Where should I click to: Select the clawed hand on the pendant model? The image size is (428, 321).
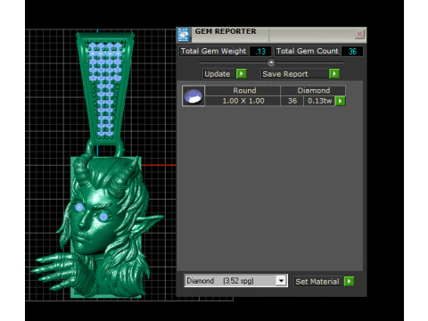[x=60, y=272]
